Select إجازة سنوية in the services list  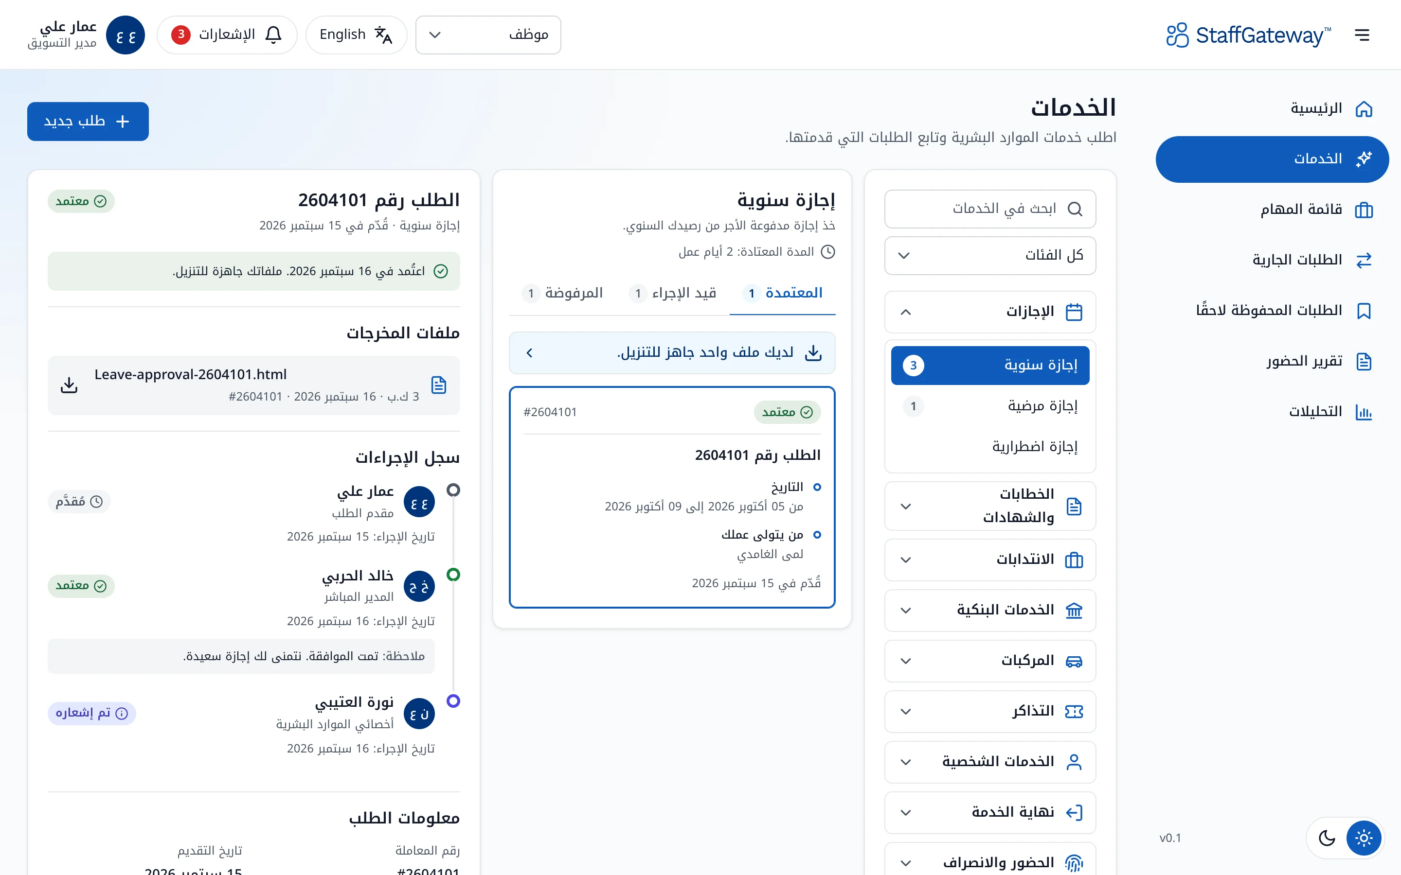(990, 365)
